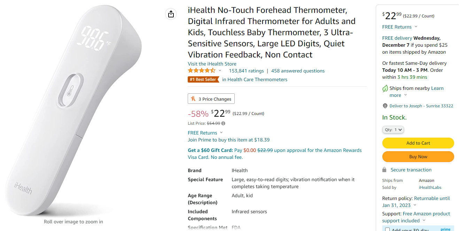
Task: Tick the Add your 30-day Prime checkbox
Action: (x=387, y=229)
